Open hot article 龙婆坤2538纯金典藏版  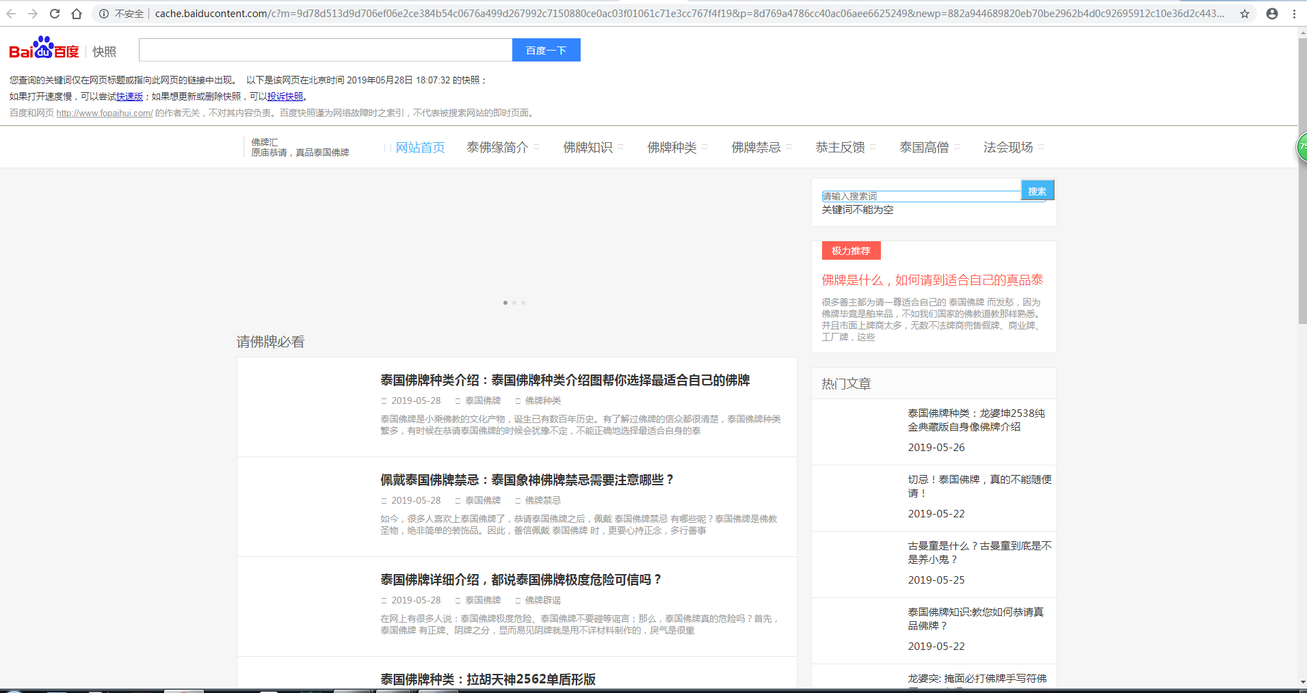976,420
